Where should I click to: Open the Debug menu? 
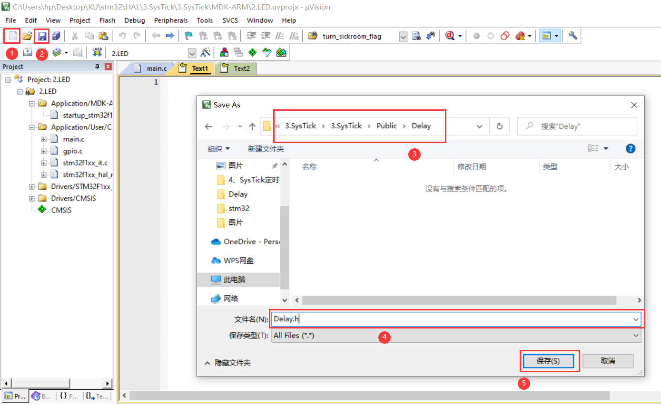(x=135, y=20)
